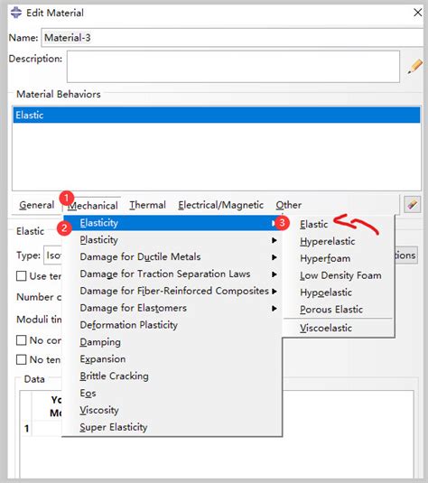Screen dimensions: 428x483
Task: Select Viscoelastic in the submenu
Action: pos(326,328)
